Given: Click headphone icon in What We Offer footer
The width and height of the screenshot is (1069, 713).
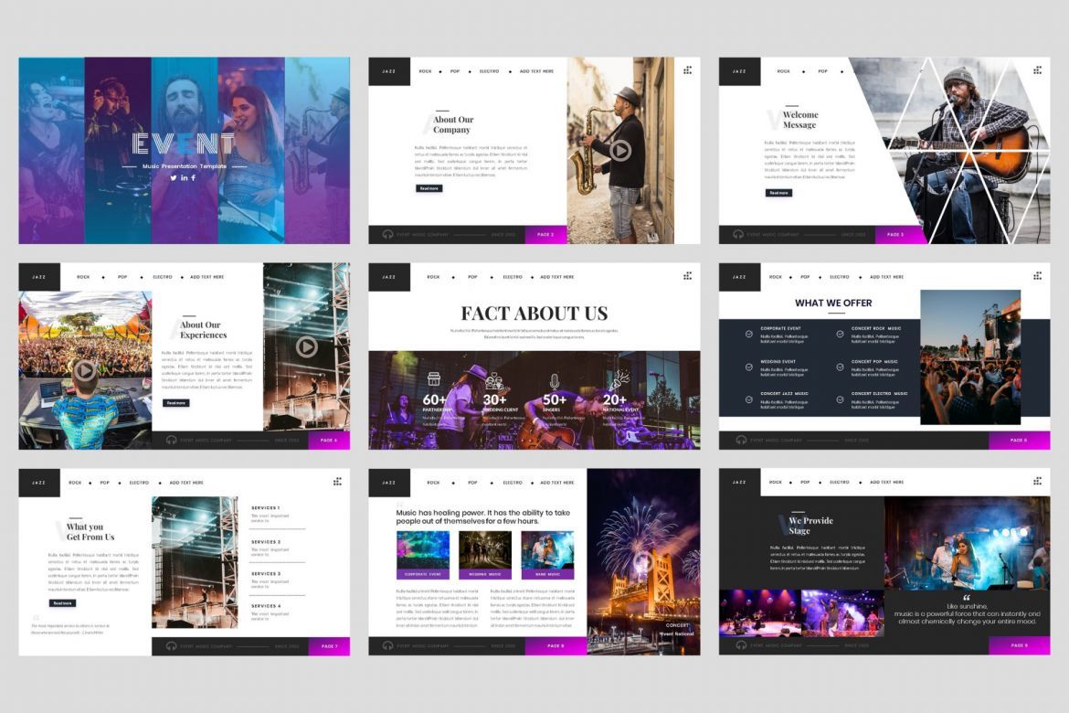Looking at the screenshot, I should (741, 440).
